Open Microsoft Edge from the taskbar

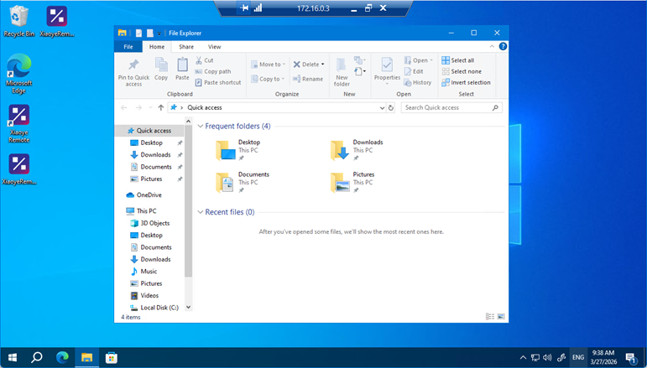[62, 357]
